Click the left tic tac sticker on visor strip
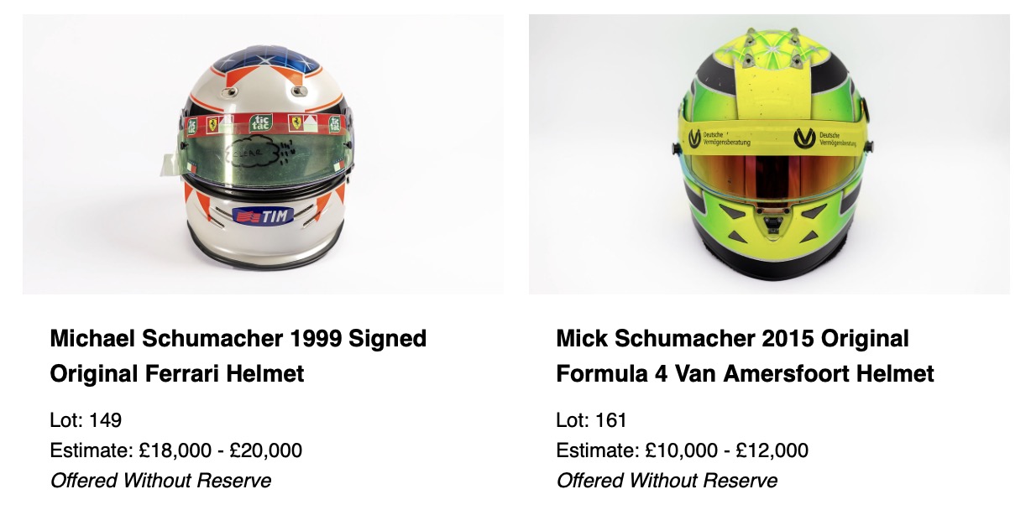Image resolution: width=1031 pixels, height=510 pixels. point(191,126)
